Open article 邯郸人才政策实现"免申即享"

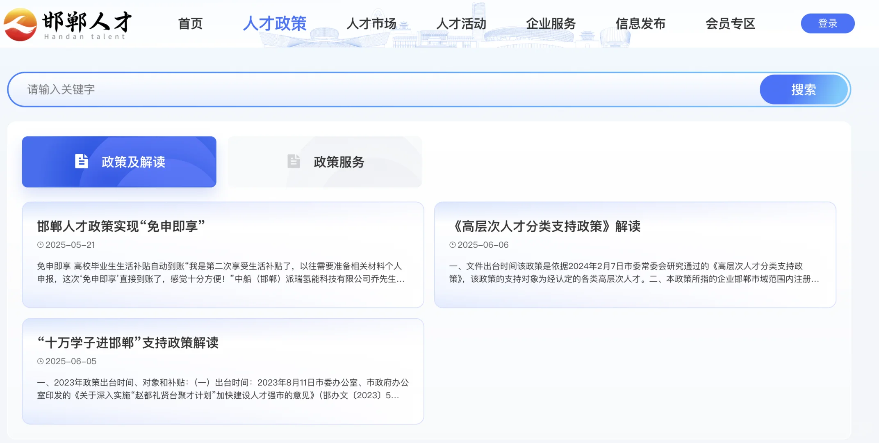click(x=121, y=226)
